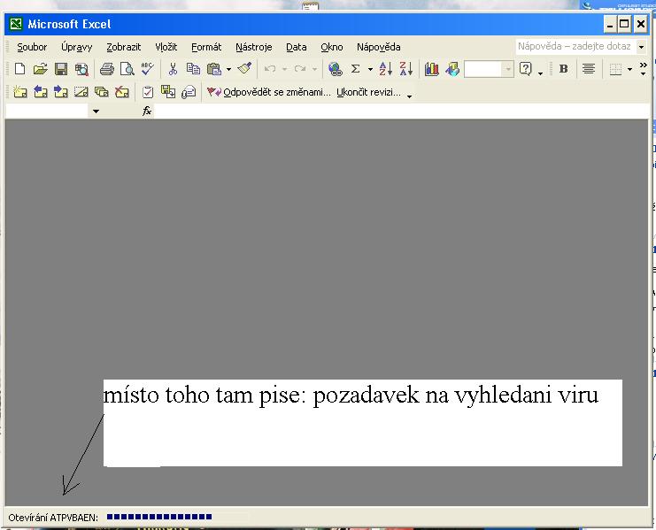This screenshot has height=530, width=656.
Task: Click the Open file folder icon
Action: [x=40, y=69]
